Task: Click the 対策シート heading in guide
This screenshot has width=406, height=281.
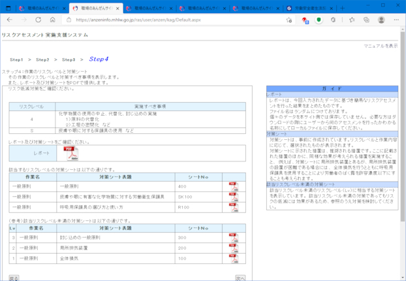Action: pyautogui.click(x=277, y=134)
